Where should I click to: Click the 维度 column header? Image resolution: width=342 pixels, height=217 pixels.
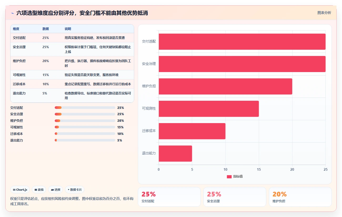[16, 29]
